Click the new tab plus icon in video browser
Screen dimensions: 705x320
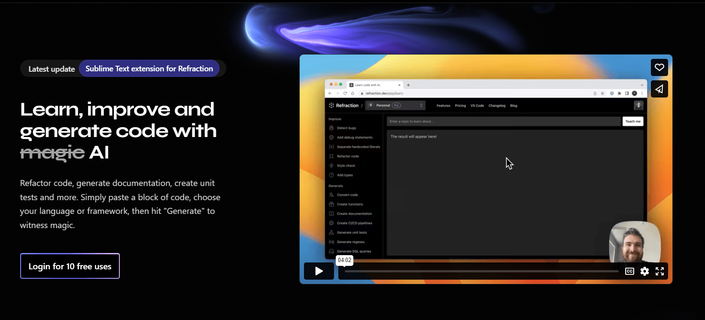pyautogui.click(x=408, y=85)
